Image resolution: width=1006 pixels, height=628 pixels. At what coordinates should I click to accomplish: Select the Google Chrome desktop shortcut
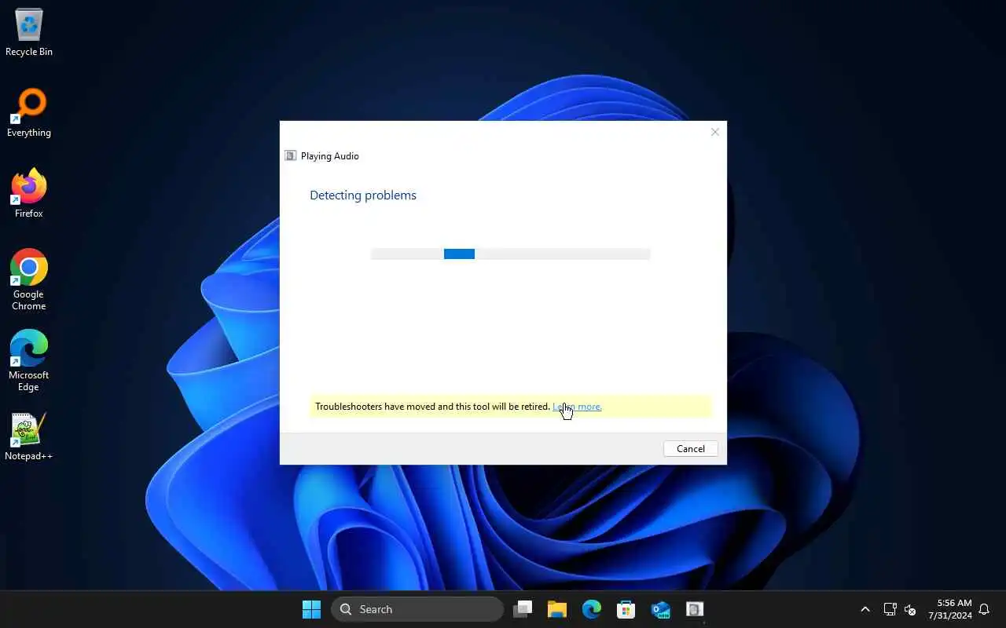tap(29, 280)
